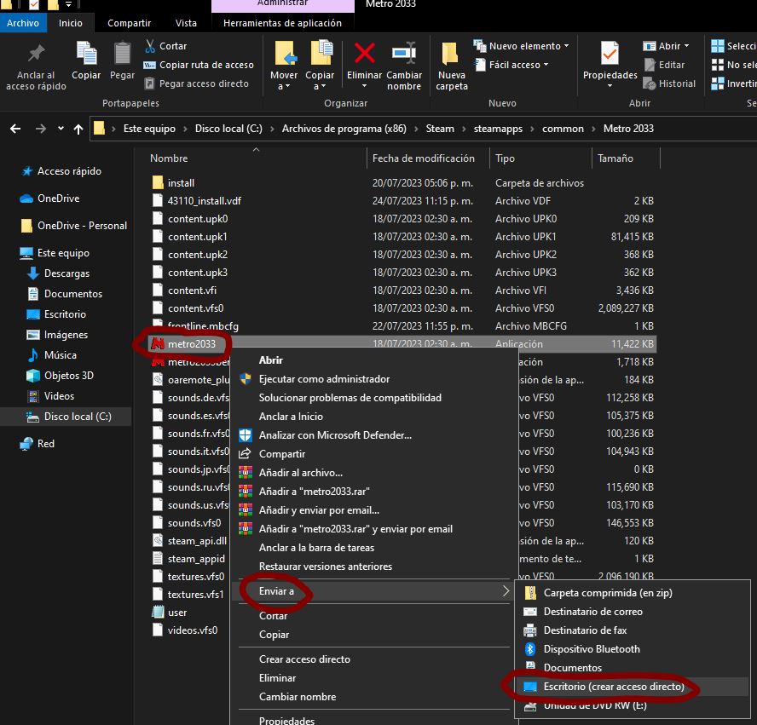757x725 pixels.
Task: Click the Anclar al acceso rápido pin icon
Action: point(36,53)
